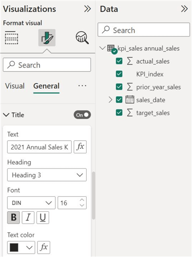The image size is (192, 257).
Task: Click the Data pane search box
Action: click(144, 30)
